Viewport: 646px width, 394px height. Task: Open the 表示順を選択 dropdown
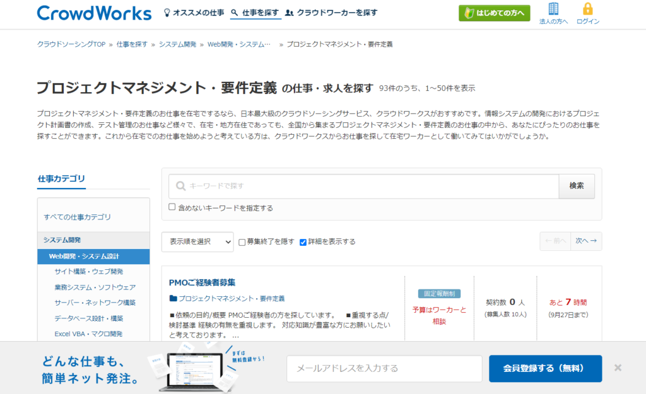(197, 241)
